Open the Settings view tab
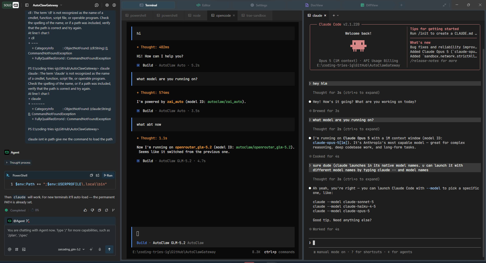This screenshot has width=486, height=263. 259,5
